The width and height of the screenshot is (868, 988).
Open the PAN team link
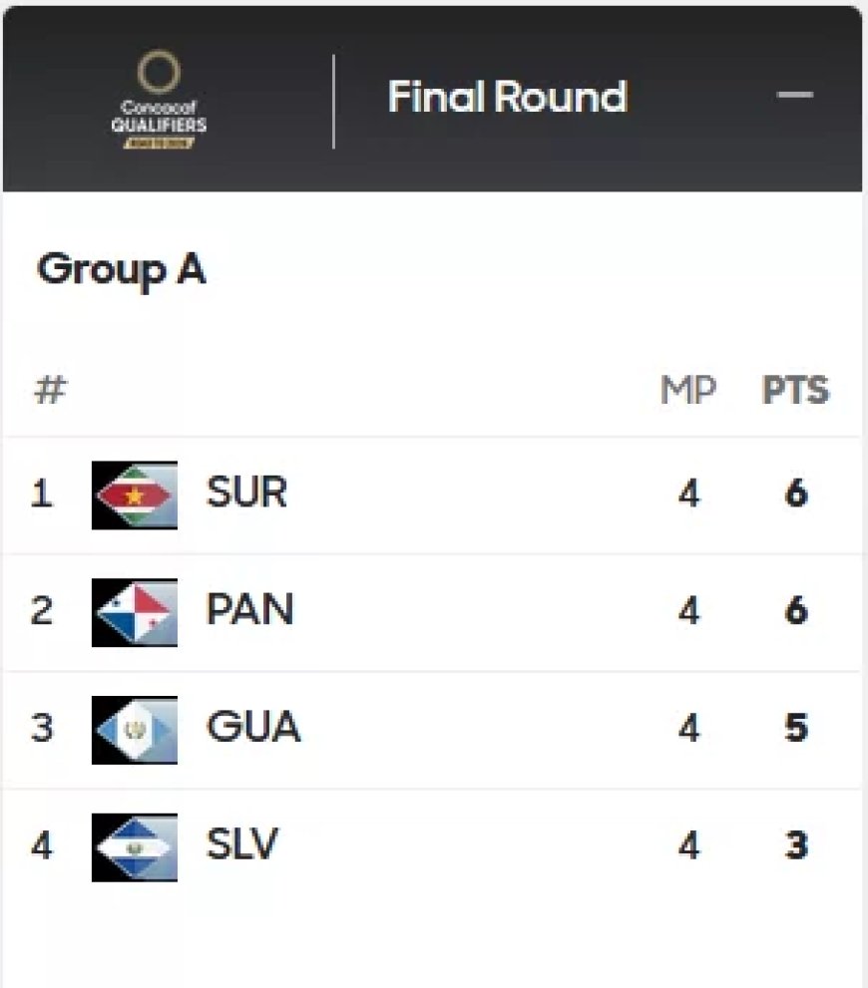[x=249, y=610]
